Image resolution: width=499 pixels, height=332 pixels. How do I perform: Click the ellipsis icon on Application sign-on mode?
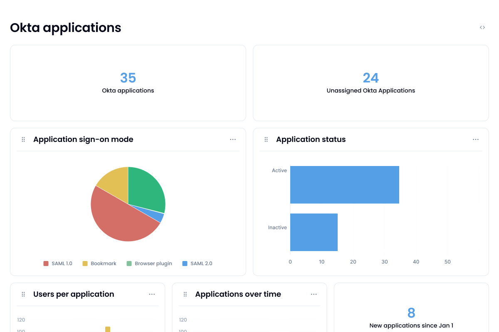(233, 139)
